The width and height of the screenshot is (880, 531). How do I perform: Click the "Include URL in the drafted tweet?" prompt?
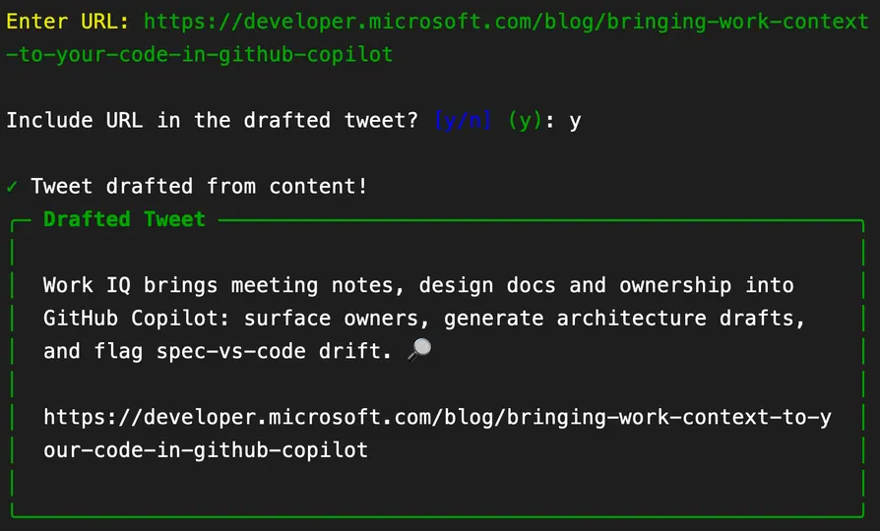(x=213, y=120)
